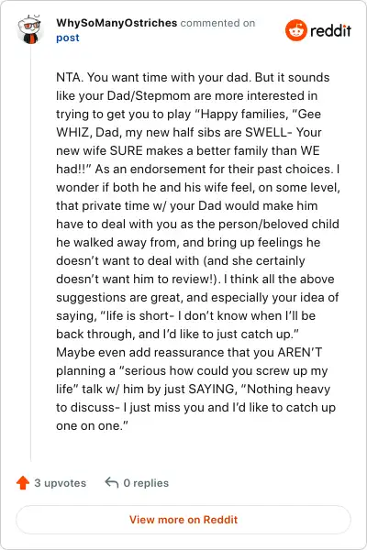Click the capitalized word "AREN'T"

(300, 352)
